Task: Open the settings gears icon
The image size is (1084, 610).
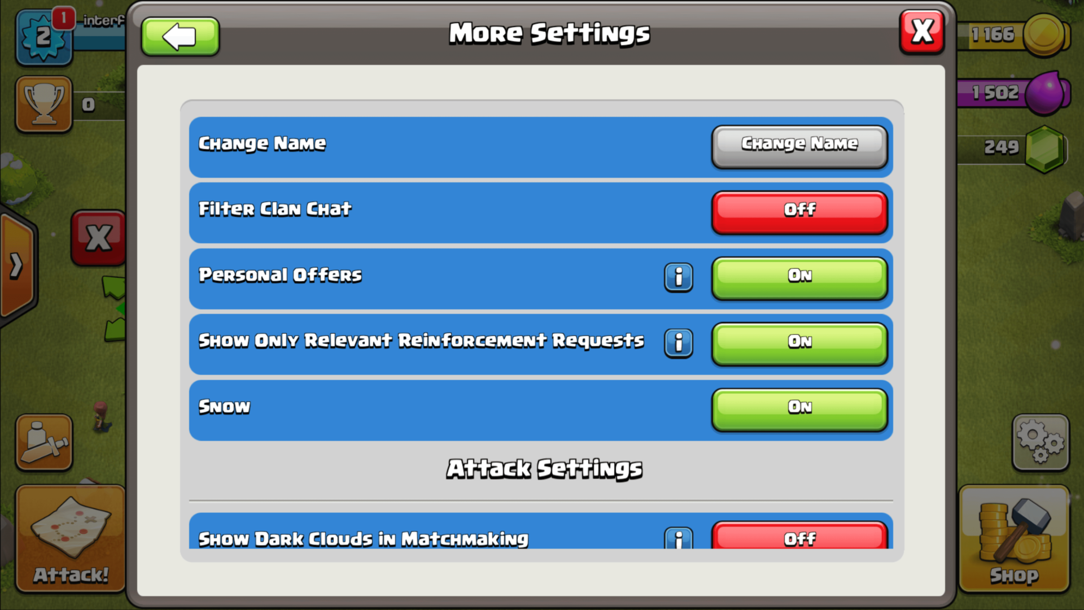Action: click(1041, 443)
